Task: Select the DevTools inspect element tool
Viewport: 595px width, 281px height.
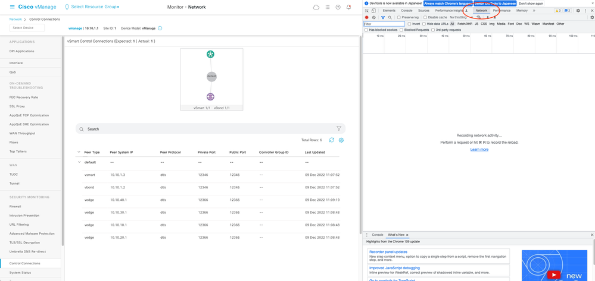Action: pyautogui.click(x=367, y=11)
